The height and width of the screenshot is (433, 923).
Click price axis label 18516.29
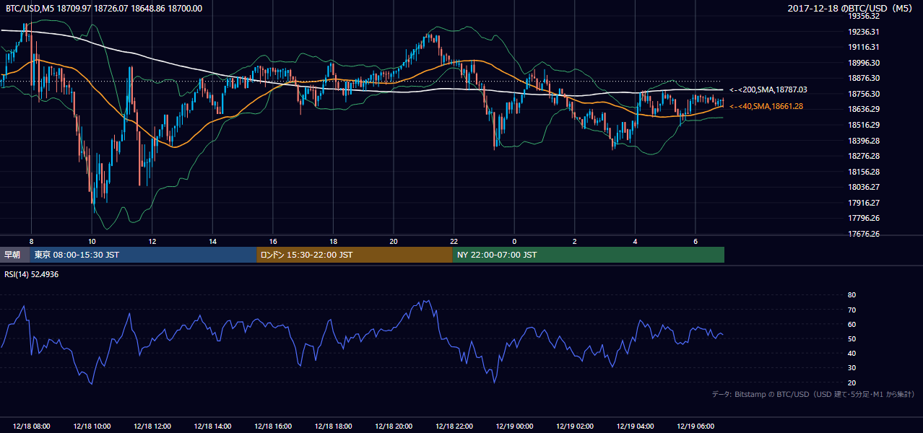(x=864, y=125)
